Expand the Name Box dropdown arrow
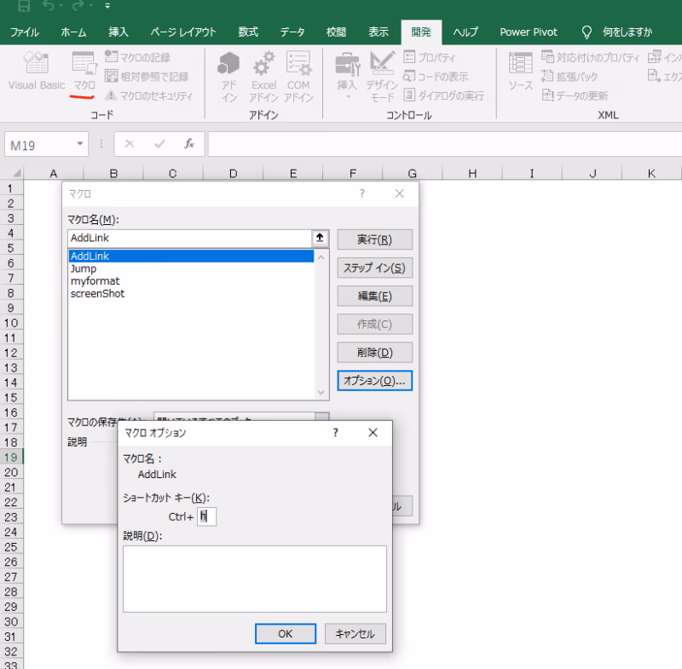682x669 pixels. click(x=80, y=145)
